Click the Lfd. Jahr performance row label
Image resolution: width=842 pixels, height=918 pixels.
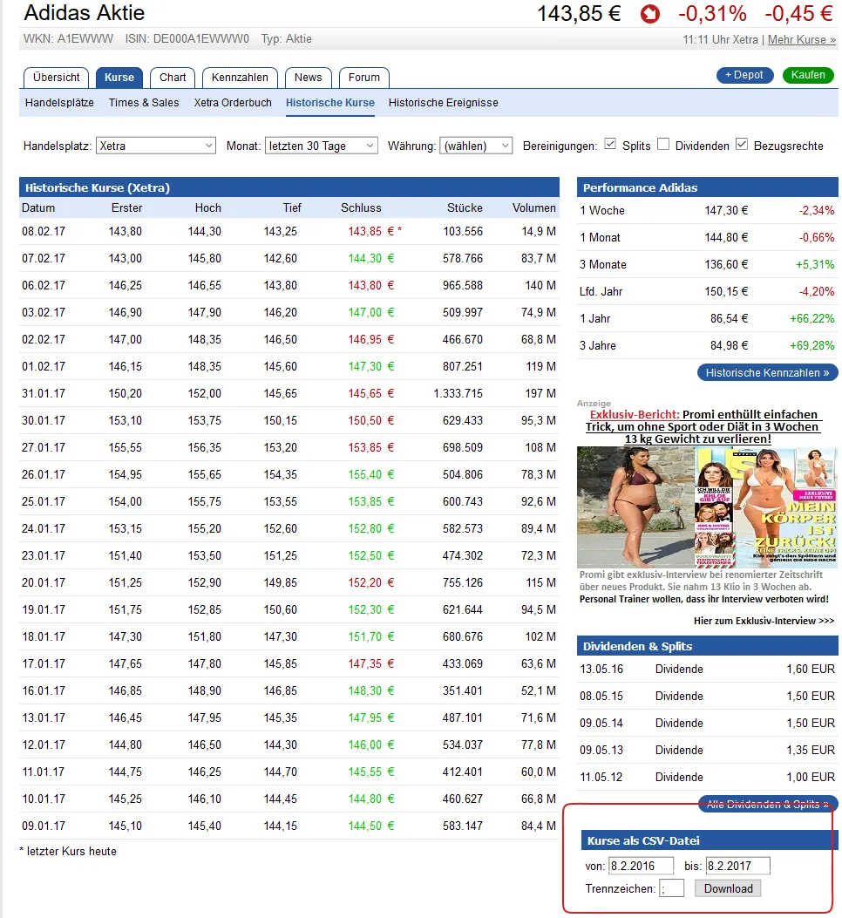[x=601, y=291]
